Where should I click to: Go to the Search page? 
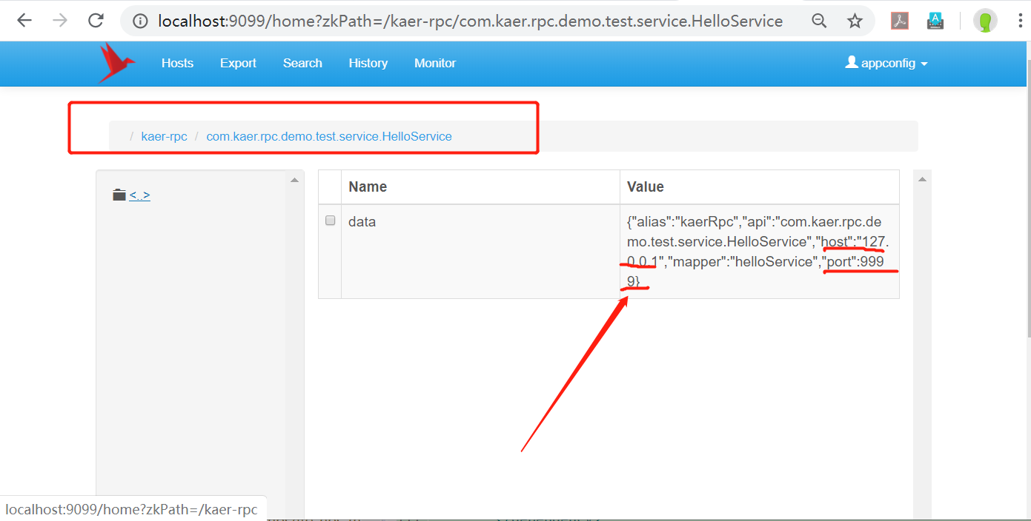pyautogui.click(x=302, y=64)
